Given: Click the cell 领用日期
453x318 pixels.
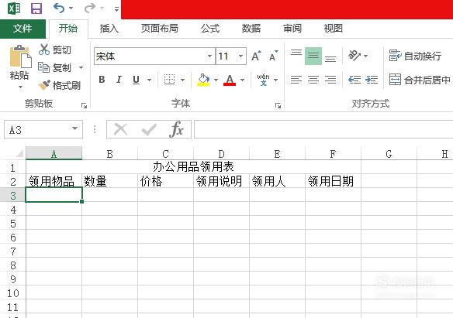Looking at the screenshot, I should pyautogui.click(x=333, y=182).
